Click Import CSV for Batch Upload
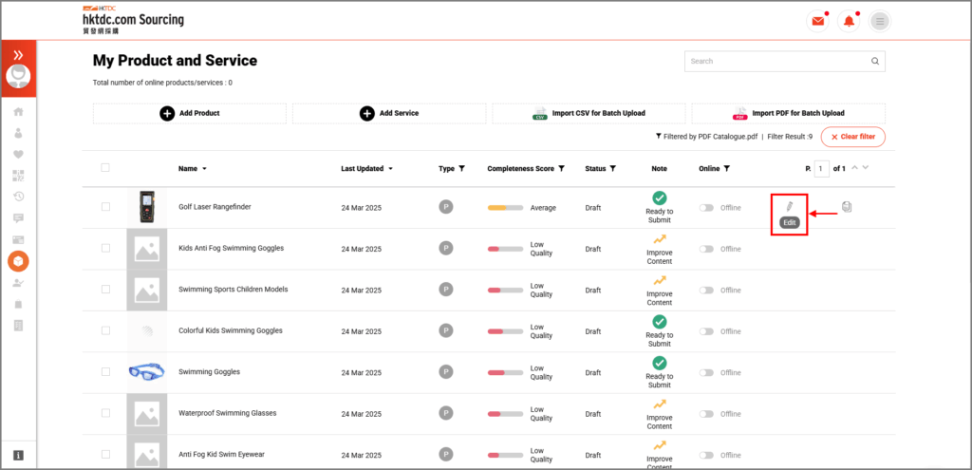 pyautogui.click(x=589, y=113)
